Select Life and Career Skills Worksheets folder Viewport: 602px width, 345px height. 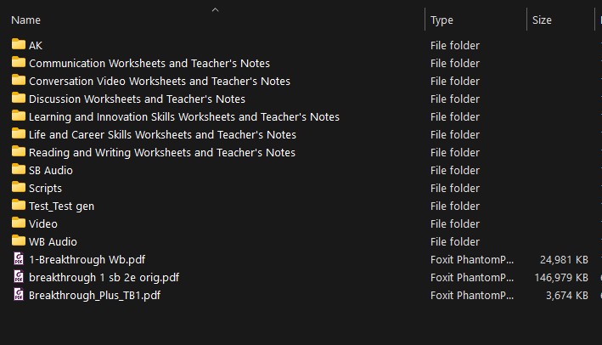pos(162,134)
